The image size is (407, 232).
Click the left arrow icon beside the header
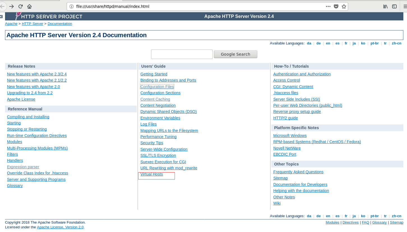click(1, 17)
